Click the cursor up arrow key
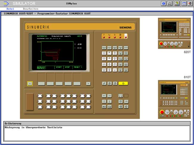 [104, 101]
